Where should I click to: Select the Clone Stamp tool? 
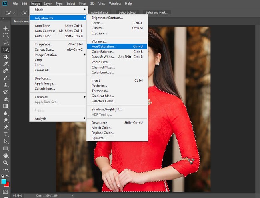coord(6,85)
